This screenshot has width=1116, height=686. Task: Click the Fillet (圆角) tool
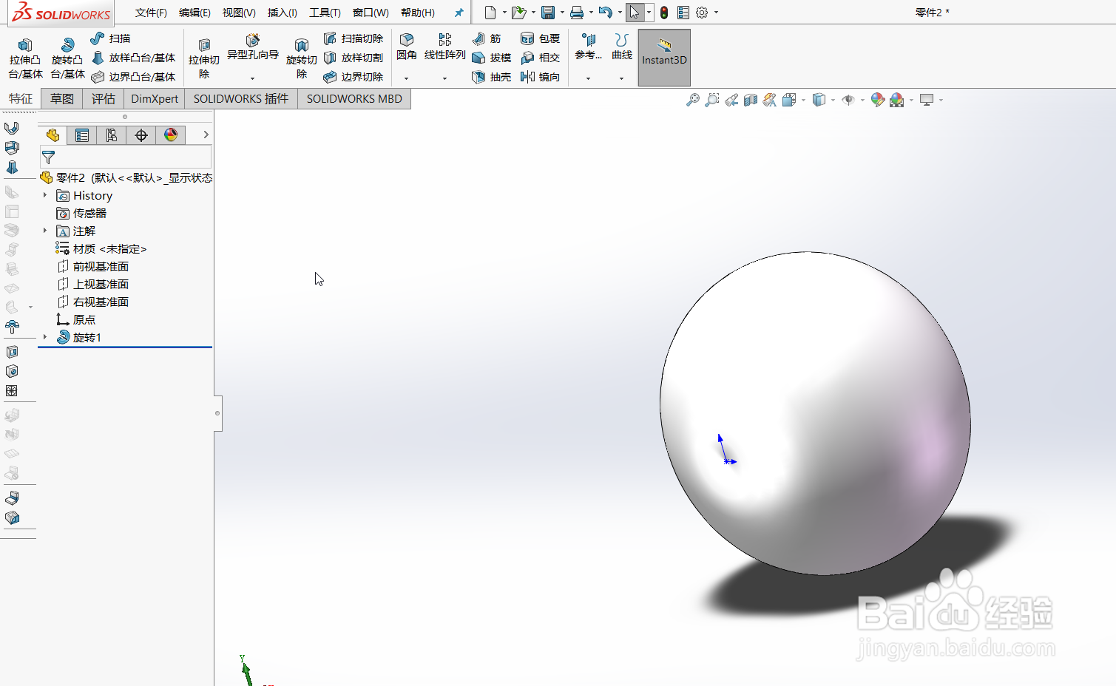(x=407, y=47)
